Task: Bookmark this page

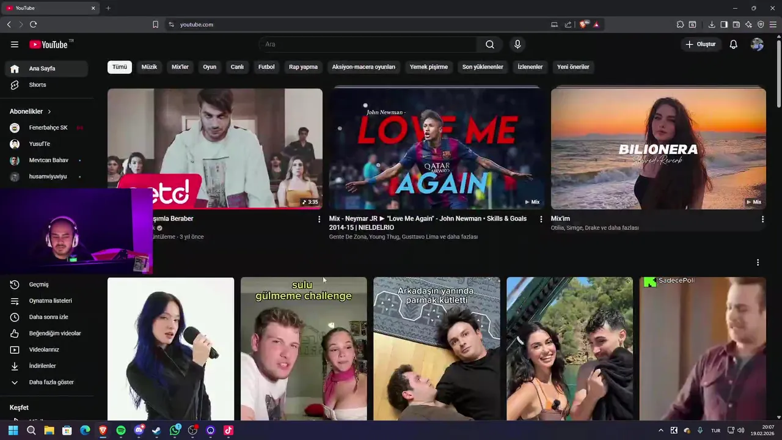Action: (x=155, y=24)
